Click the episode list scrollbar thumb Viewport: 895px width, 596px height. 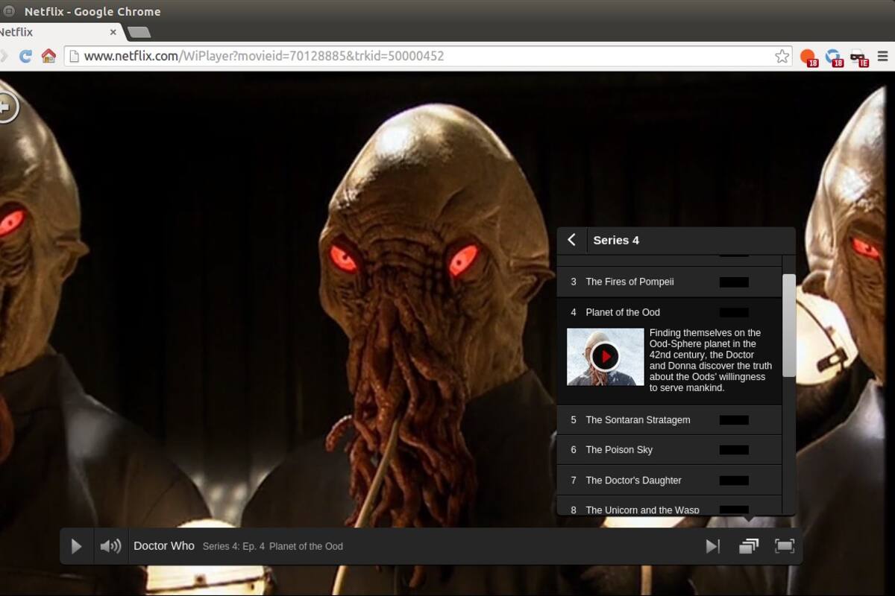(x=788, y=326)
